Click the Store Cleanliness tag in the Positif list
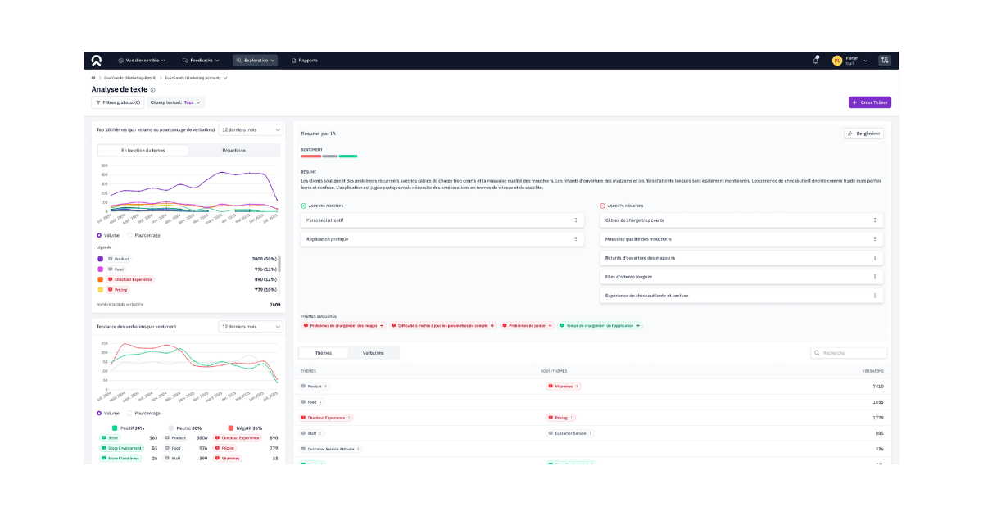This screenshot has height=516, width=983. click(120, 458)
